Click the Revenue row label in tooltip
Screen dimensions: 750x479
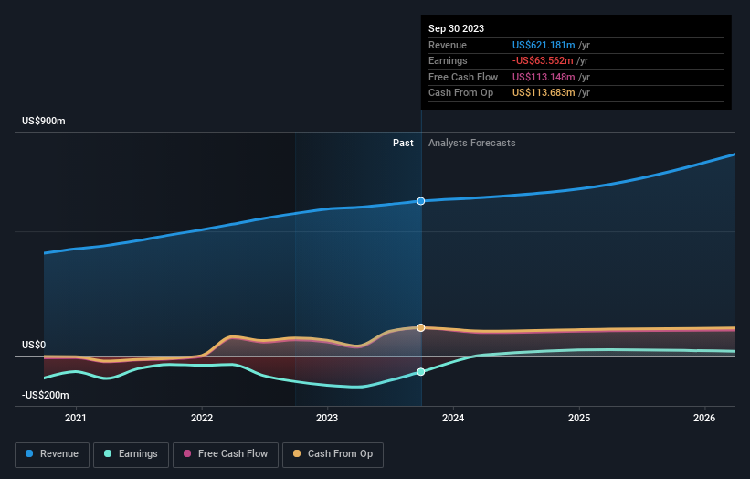(448, 45)
